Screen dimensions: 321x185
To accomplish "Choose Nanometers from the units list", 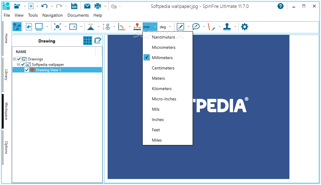I will tap(168, 37).
